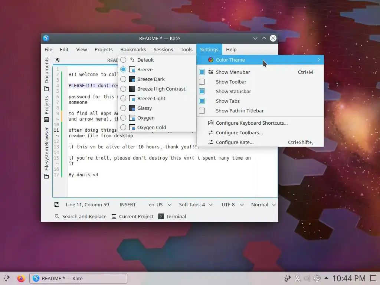The width and height of the screenshot is (380, 285).
Task: Select the Breeze Light radio button
Action: (x=123, y=98)
